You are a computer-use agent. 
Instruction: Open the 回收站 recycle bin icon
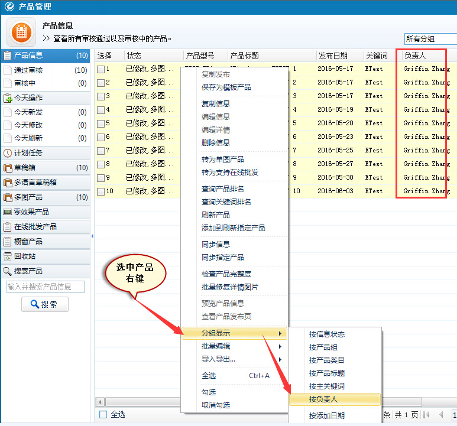point(8,256)
